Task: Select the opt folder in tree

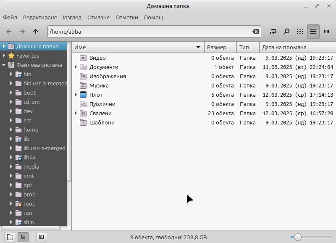Action: tap(28, 185)
